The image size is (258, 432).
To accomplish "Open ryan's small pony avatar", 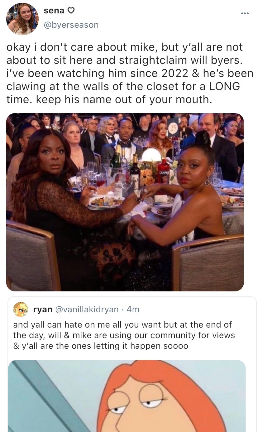I will tap(20, 309).
